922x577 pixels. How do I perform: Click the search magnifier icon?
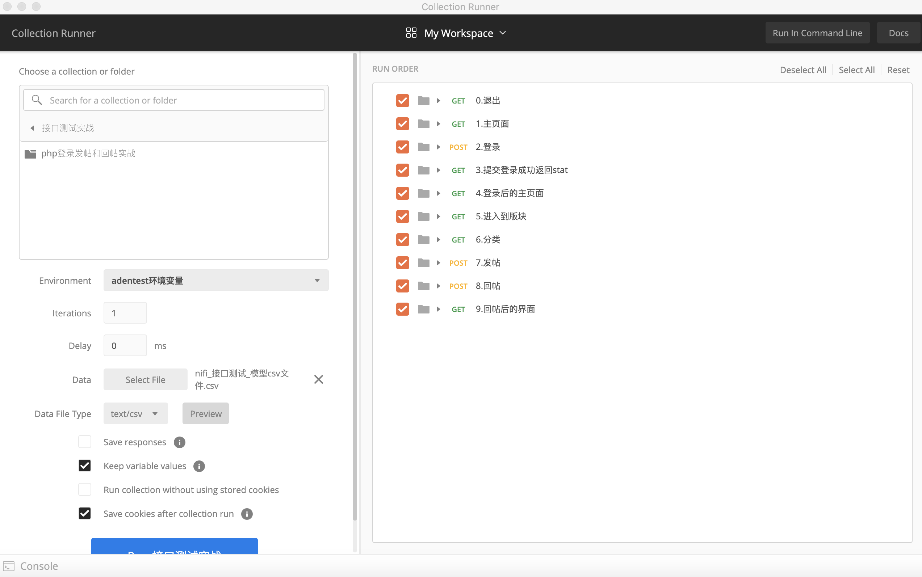coord(37,100)
